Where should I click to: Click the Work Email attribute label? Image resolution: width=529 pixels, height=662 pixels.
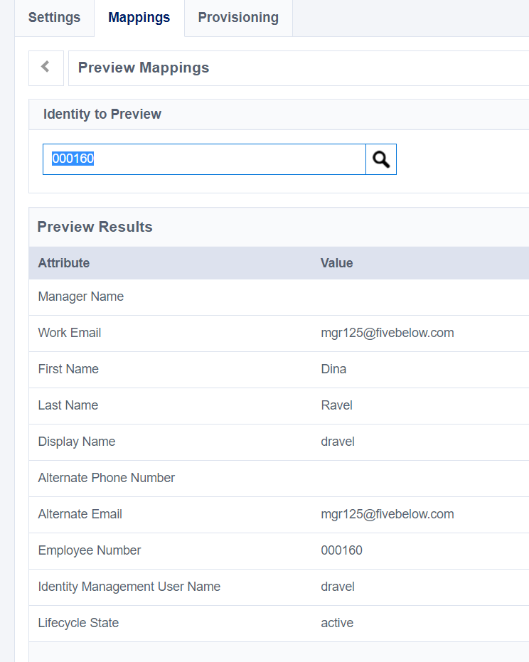coord(70,333)
